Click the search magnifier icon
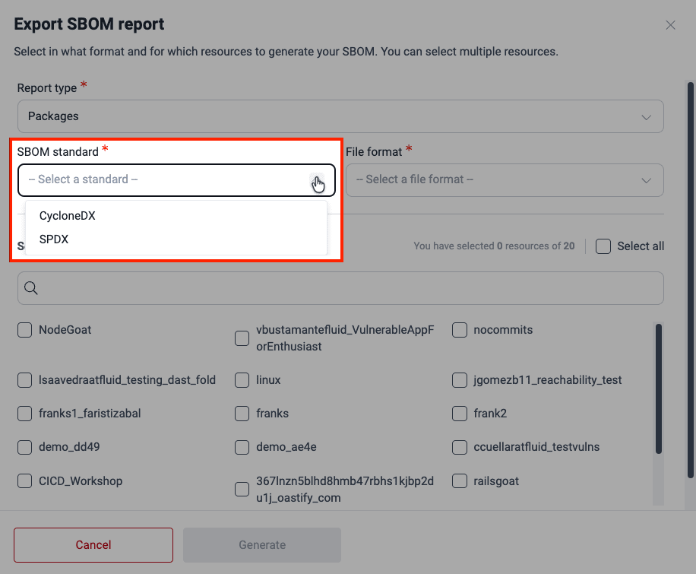This screenshot has width=696, height=574. pyautogui.click(x=30, y=288)
